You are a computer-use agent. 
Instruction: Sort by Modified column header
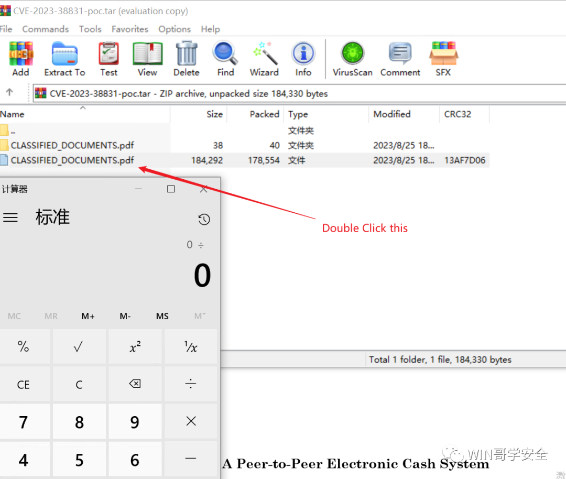click(404, 114)
